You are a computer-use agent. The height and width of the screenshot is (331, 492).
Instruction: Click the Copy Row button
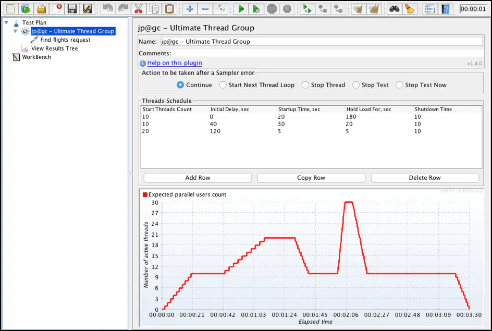point(311,178)
